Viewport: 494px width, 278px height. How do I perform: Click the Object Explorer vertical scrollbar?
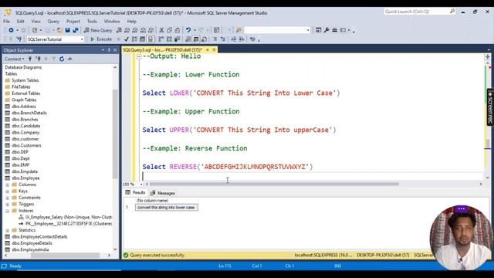115,134
